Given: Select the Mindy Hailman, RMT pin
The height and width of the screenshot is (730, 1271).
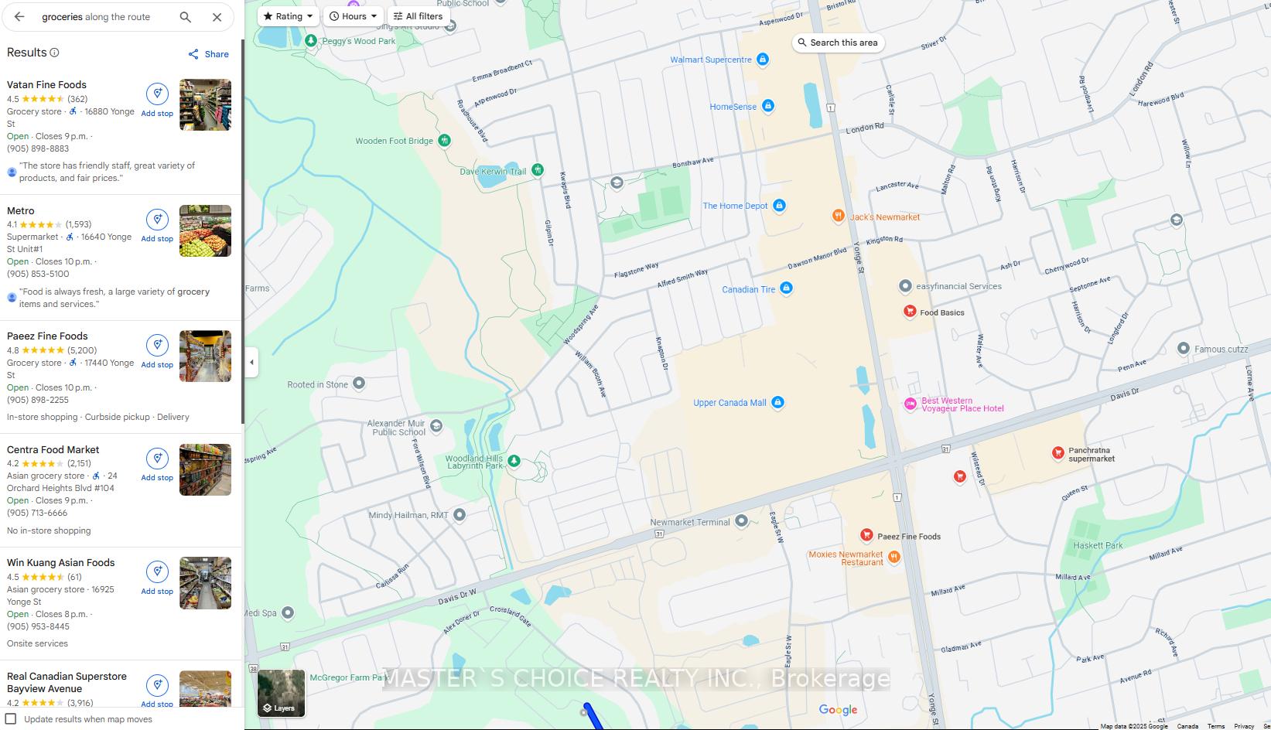Looking at the screenshot, I should pyautogui.click(x=460, y=515).
